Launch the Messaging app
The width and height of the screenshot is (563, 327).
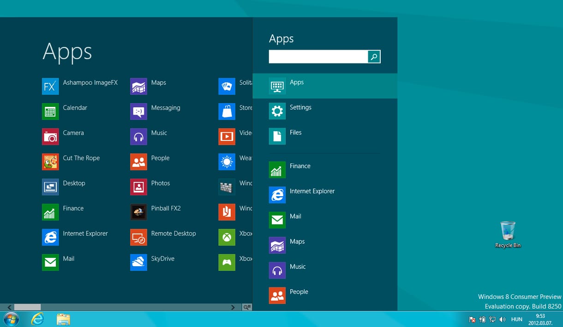tap(156, 111)
